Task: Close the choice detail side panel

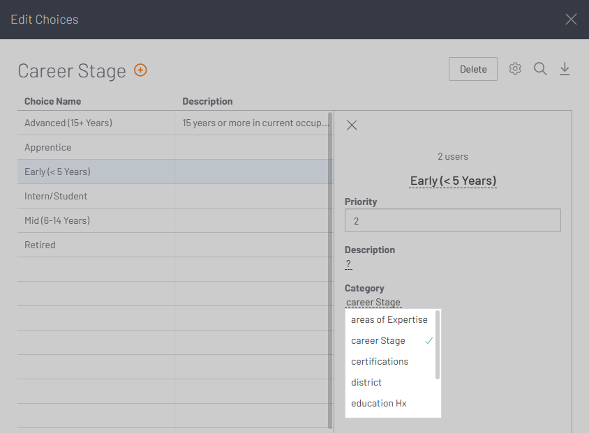Action: 352,125
